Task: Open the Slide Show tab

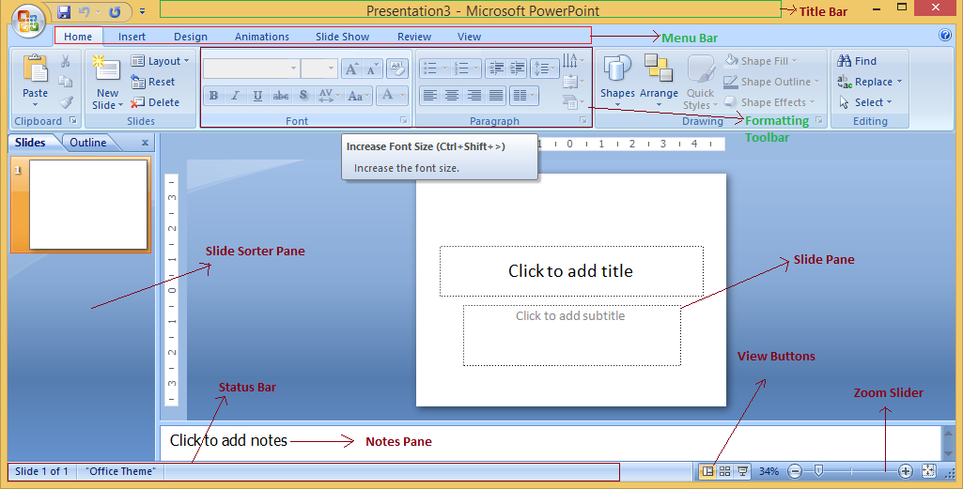Action: [x=343, y=37]
